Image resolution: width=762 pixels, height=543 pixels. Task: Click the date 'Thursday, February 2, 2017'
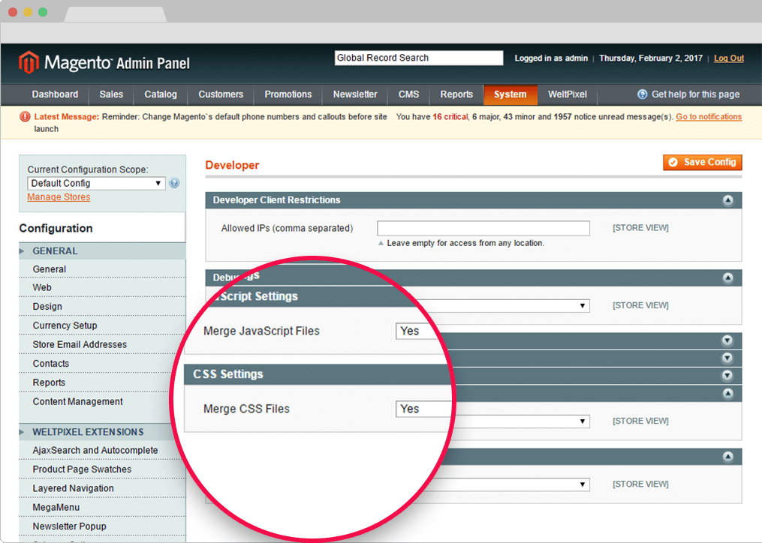pyautogui.click(x=651, y=58)
